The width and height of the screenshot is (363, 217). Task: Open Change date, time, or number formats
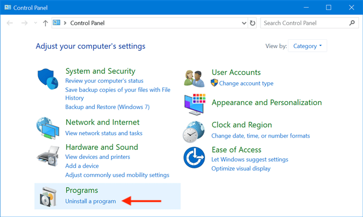point(260,136)
